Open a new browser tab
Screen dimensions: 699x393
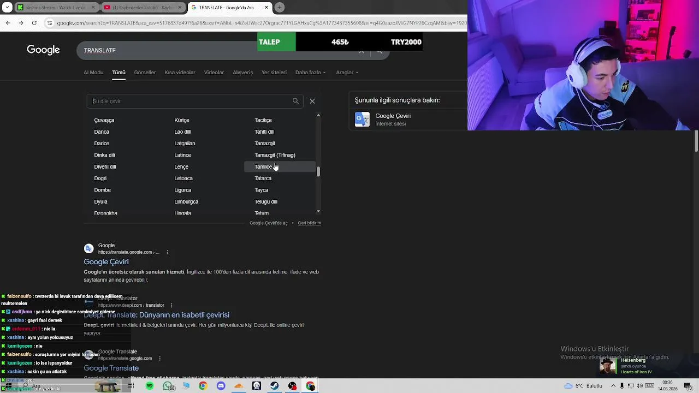280,8
